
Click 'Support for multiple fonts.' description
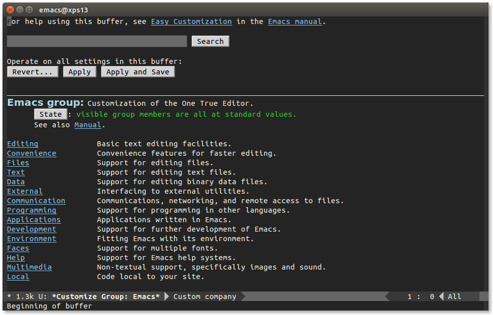coord(157,248)
